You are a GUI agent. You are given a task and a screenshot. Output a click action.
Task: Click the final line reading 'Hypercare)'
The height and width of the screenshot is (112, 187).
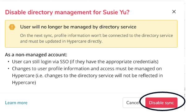24,82
